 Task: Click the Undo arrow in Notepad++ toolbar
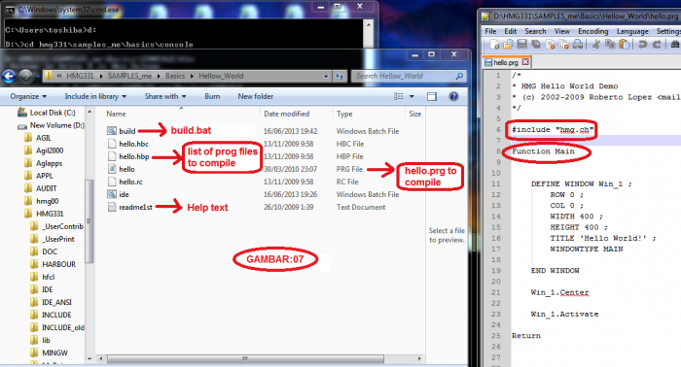[x=643, y=45]
